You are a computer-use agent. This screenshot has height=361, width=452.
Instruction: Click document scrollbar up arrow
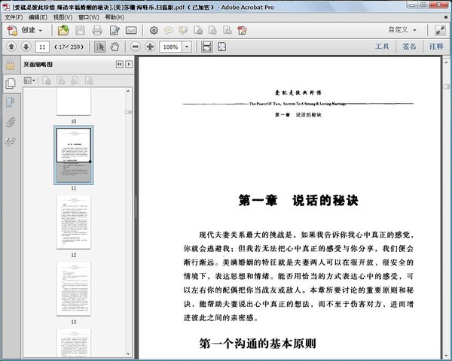click(x=446, y=62)
